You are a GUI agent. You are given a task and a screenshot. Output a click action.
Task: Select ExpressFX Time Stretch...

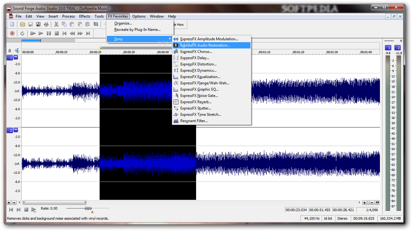(x=211, y=115)
